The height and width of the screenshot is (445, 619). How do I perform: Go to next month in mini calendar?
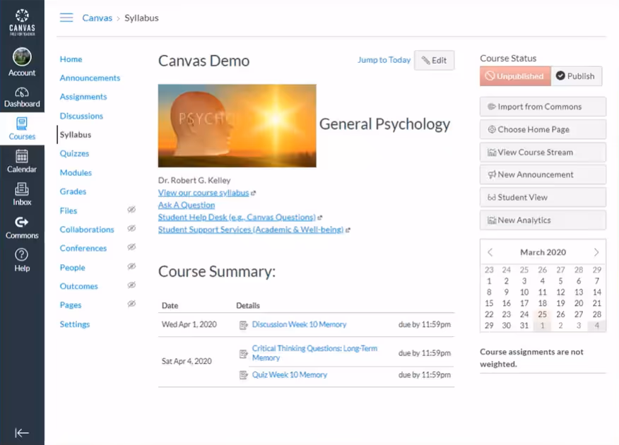click(x=596, y=252)
